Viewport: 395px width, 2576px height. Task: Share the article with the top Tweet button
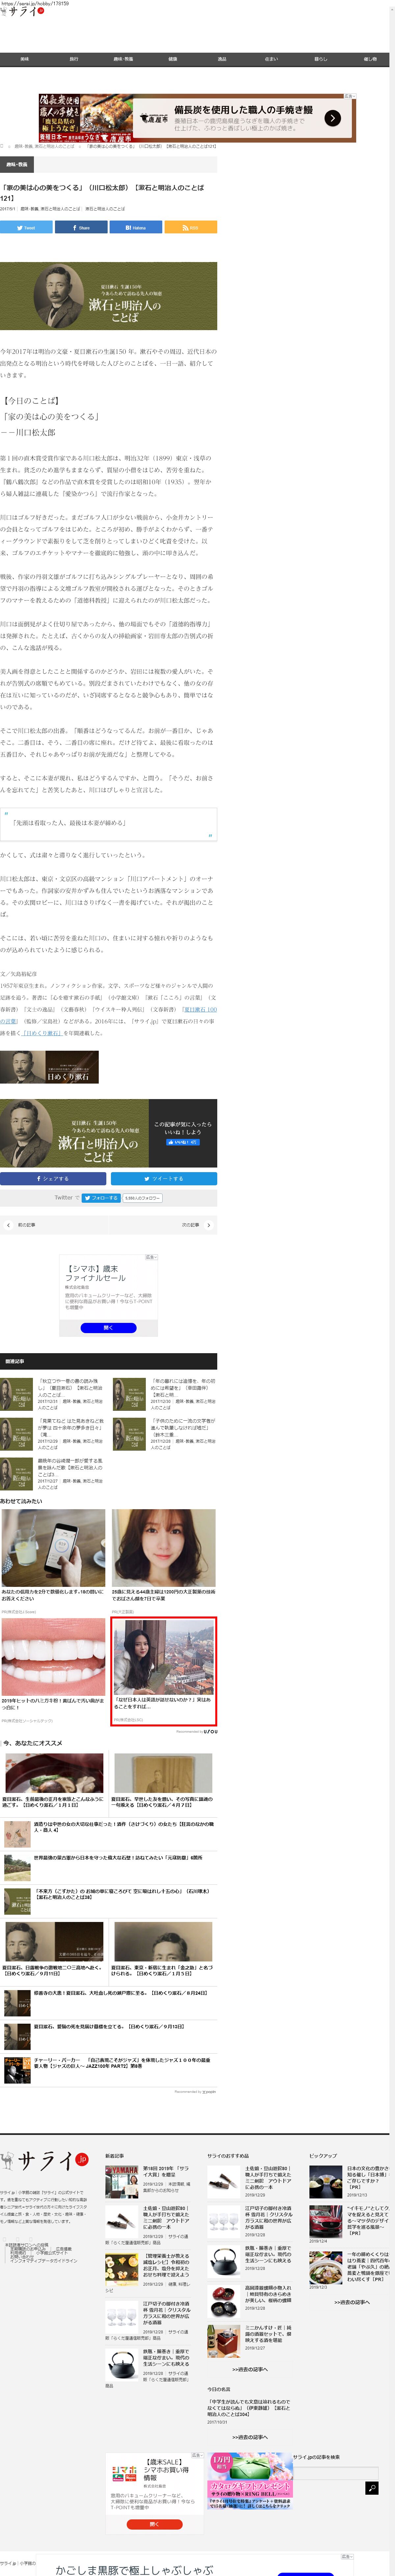(26, 227)
